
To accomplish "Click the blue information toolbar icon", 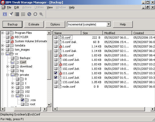I will (x=5, y=14).
